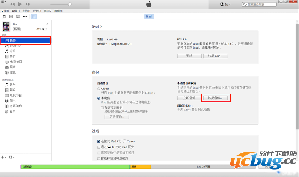299x177 pixels.
Task: Open the 商店(S) menu
Action: click(48, 11)
